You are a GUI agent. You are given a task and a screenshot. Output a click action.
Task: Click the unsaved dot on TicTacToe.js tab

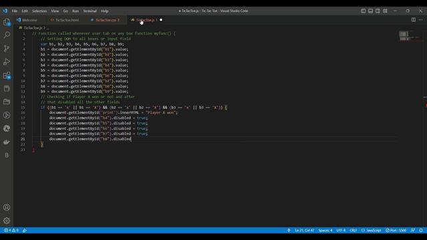[161, 20]
